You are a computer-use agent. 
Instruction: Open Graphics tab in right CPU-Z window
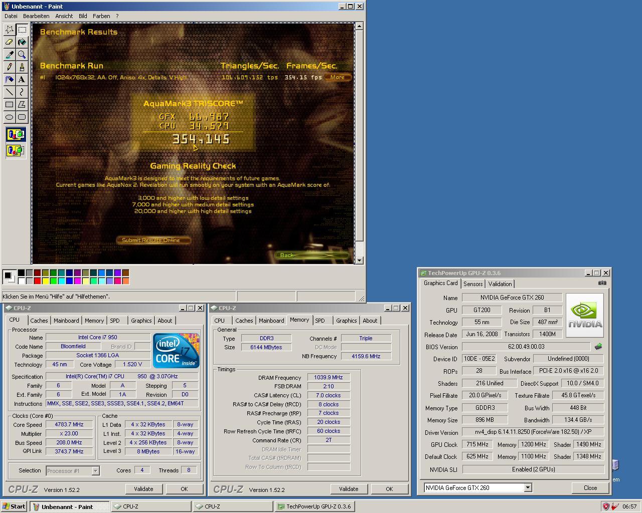347,321
